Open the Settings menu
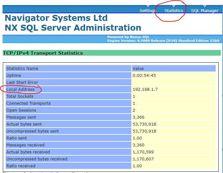The height and width of the screenshot is (173, 223). pyautogui.click(x=148, y=11)
